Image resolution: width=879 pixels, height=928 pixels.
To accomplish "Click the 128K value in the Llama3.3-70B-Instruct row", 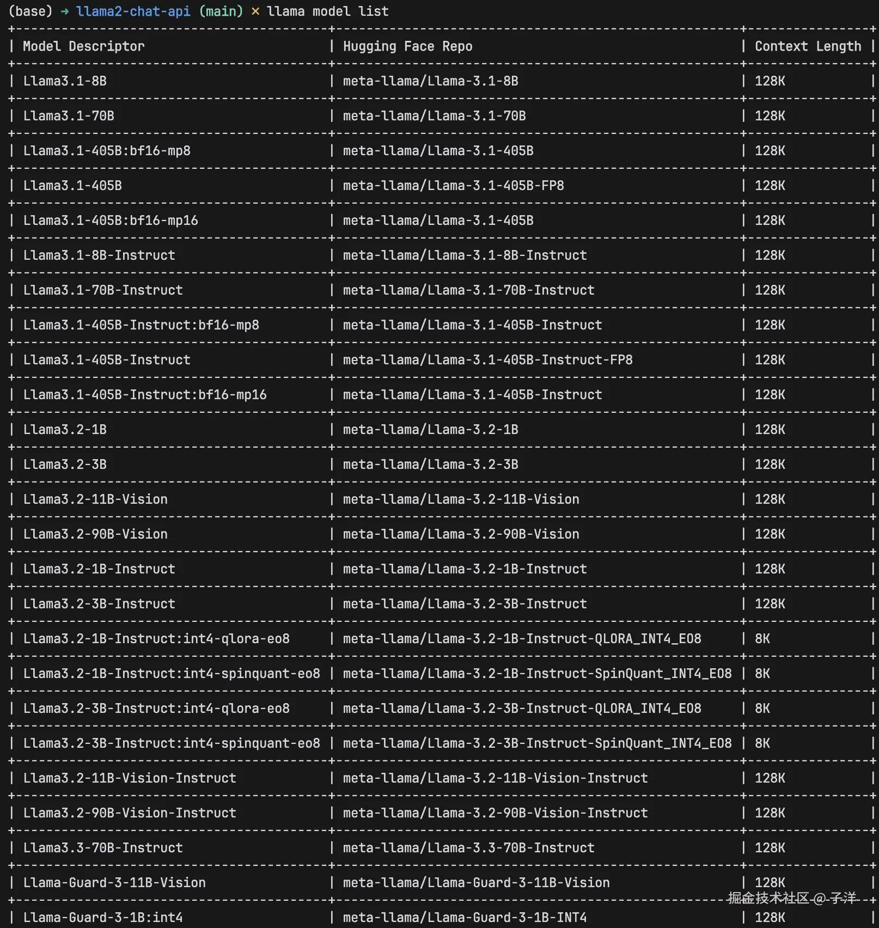I will pos(770,848).
